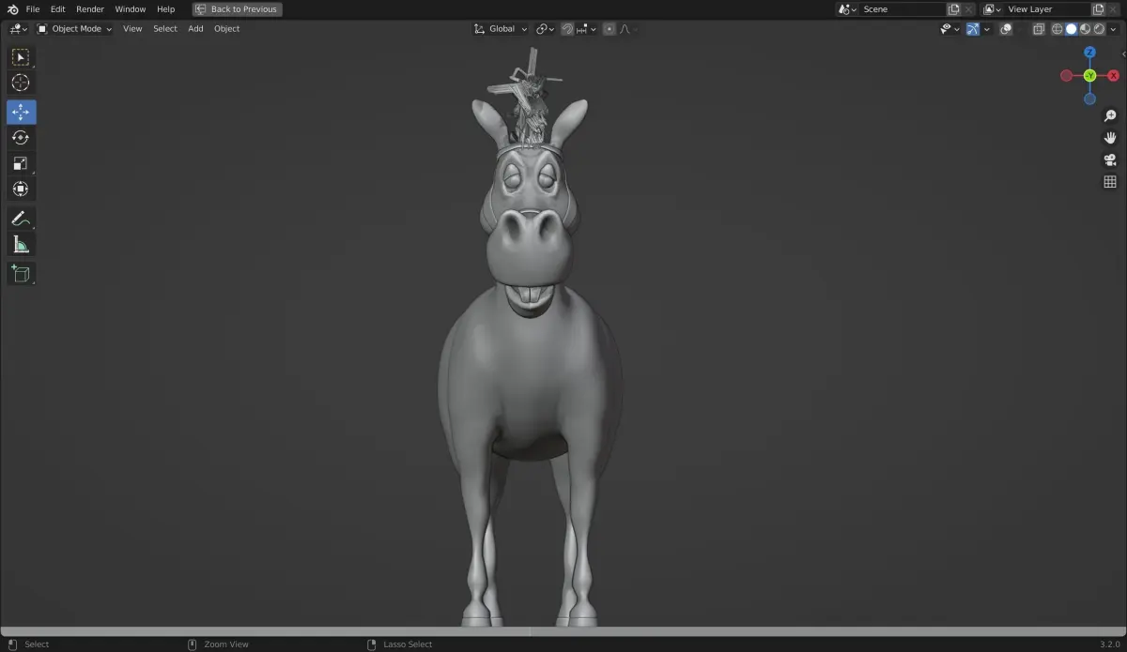
Task: Toggle X-ray mode
Action: coord(1038,29)
